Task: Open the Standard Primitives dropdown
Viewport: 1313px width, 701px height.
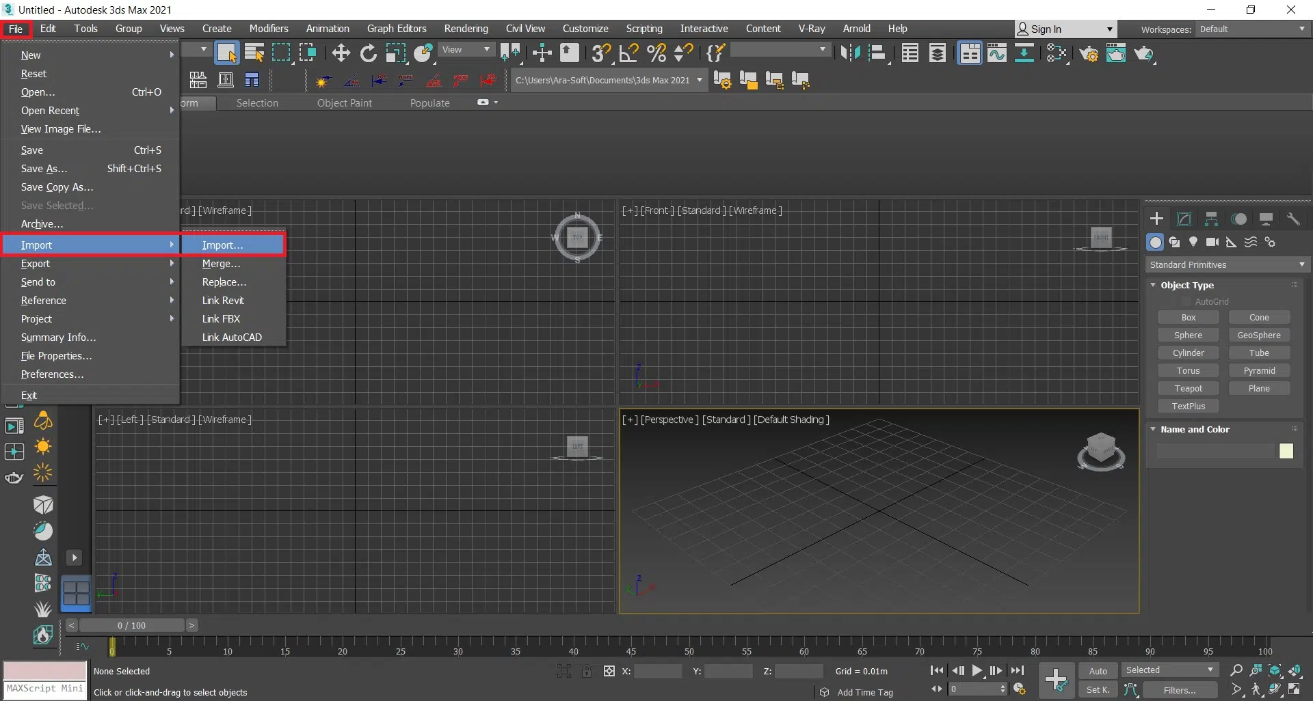Action: coord(1227,264)
